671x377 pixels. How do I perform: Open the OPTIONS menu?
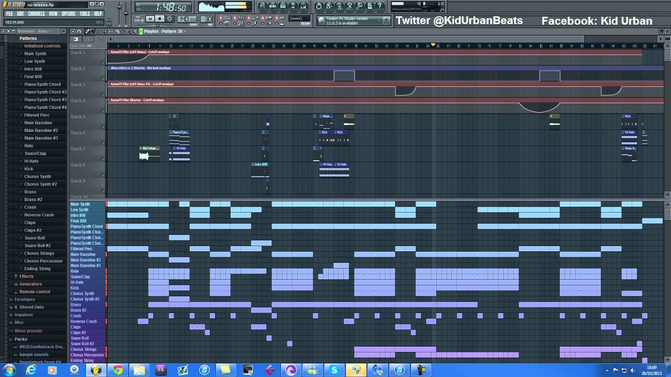tap(69, 14)
